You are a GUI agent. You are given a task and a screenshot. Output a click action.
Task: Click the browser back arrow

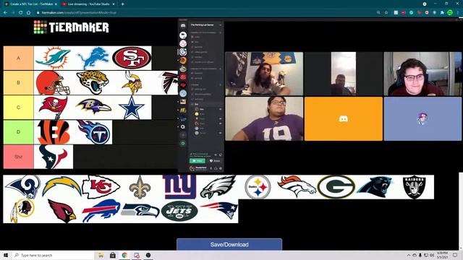pos(5,13)
